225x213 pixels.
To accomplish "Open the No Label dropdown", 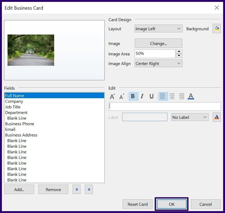I will click(190, 117).
